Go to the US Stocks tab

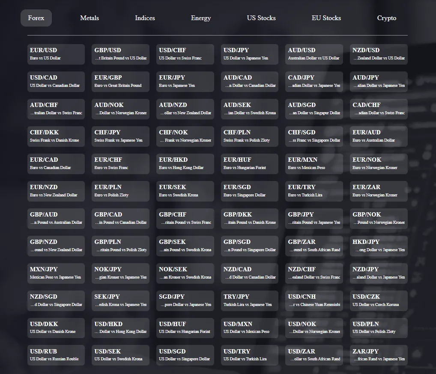261,18
